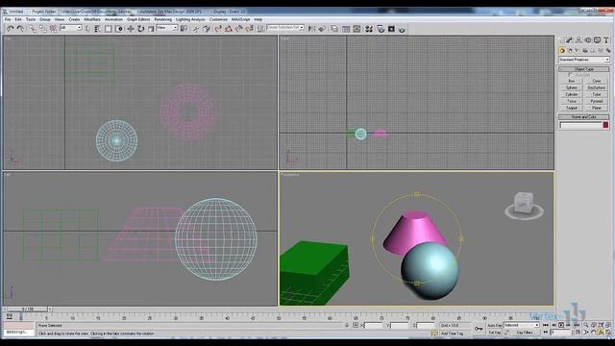Toggle the 3D Snaps button
Viewport: 615px width, 346px height.
point(218,29)
